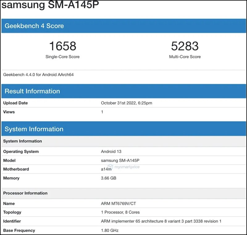The height and width of the screenshot is (235, 247).
Task: Click 'Geekbench 4.4.0 for Android AArch64' text
Action: tap(38, 75)
